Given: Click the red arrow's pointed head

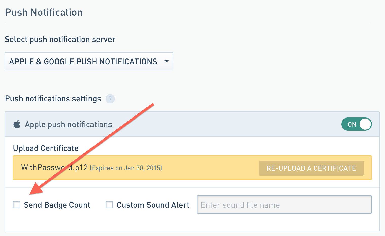Looking at the screenshot, I should [33, 192].
